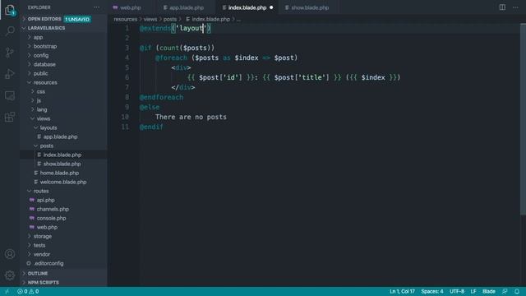This screenshot has height=296, width=526.
Task: Switch to app.blade.php tab
Action: coord(183,7)
